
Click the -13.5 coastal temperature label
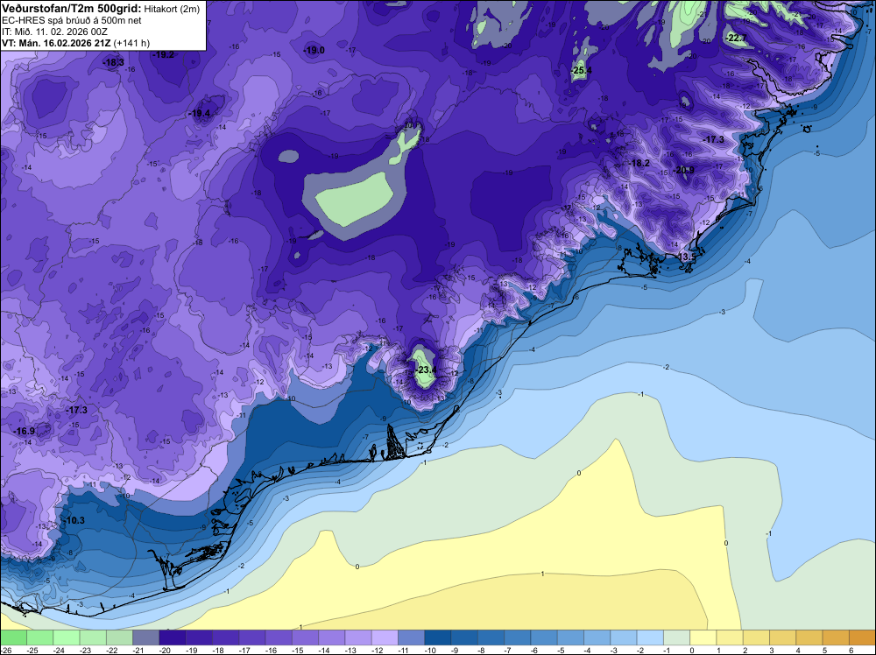click(686, 257)
